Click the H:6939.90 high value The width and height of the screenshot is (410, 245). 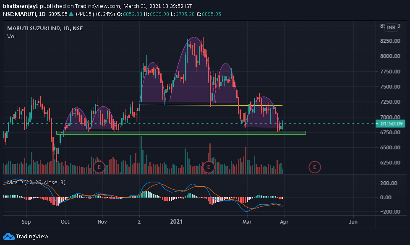point(157,14)
